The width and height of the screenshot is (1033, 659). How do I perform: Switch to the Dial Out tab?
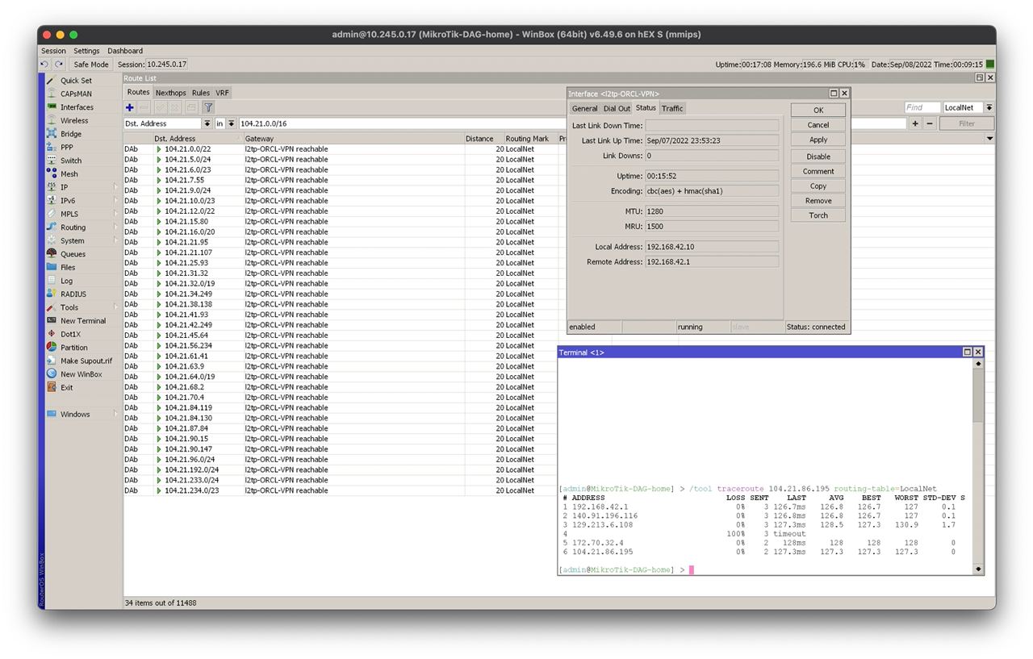tap(617, 108)
